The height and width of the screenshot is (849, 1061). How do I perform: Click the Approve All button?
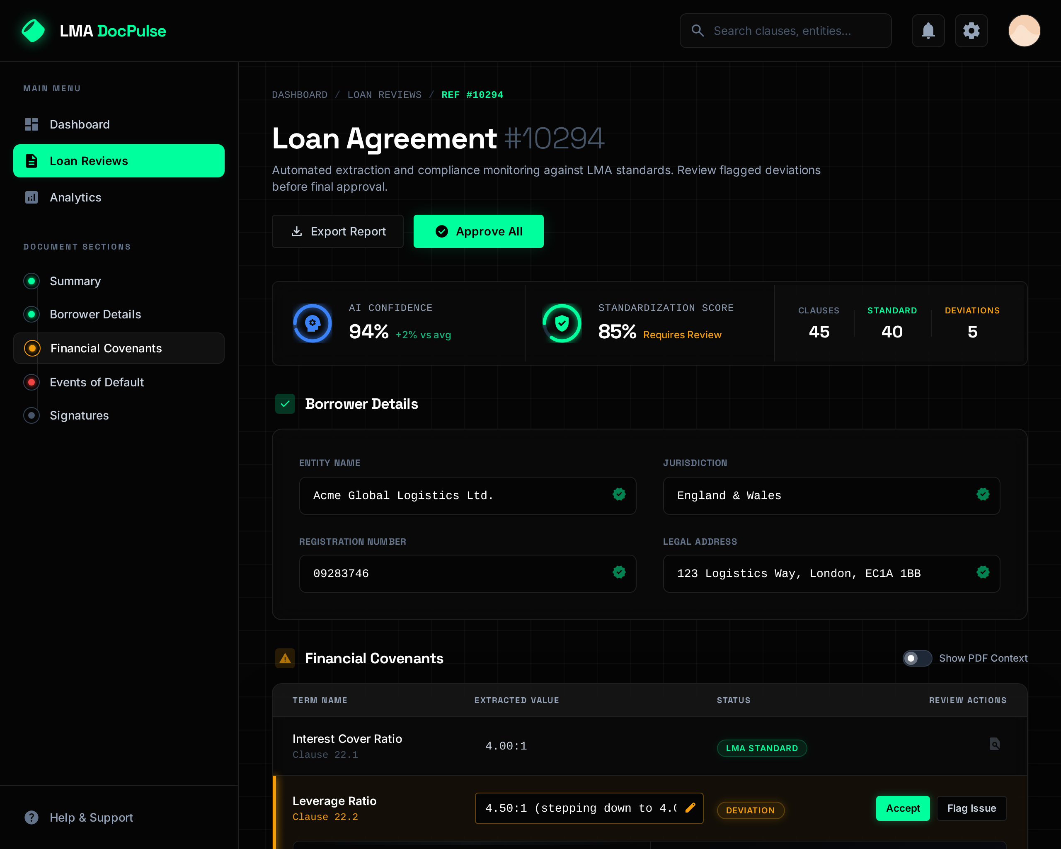(478, 231)
